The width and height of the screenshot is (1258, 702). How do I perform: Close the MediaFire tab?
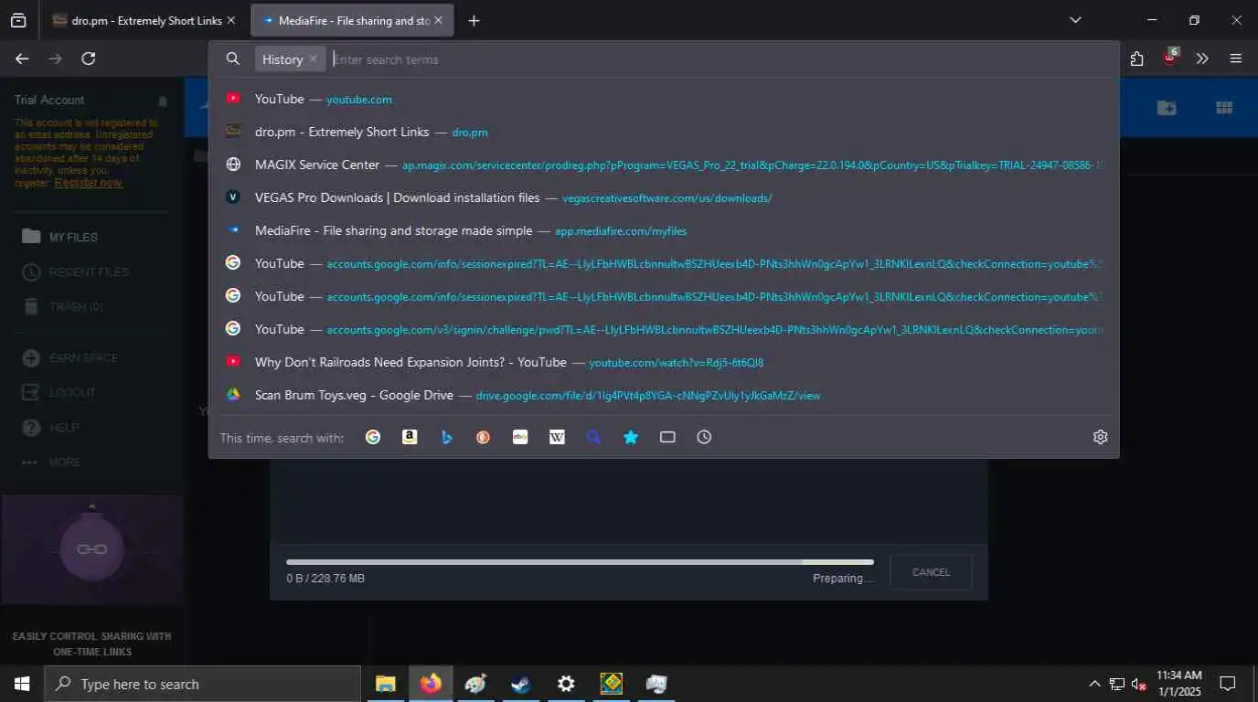(439, 20)
